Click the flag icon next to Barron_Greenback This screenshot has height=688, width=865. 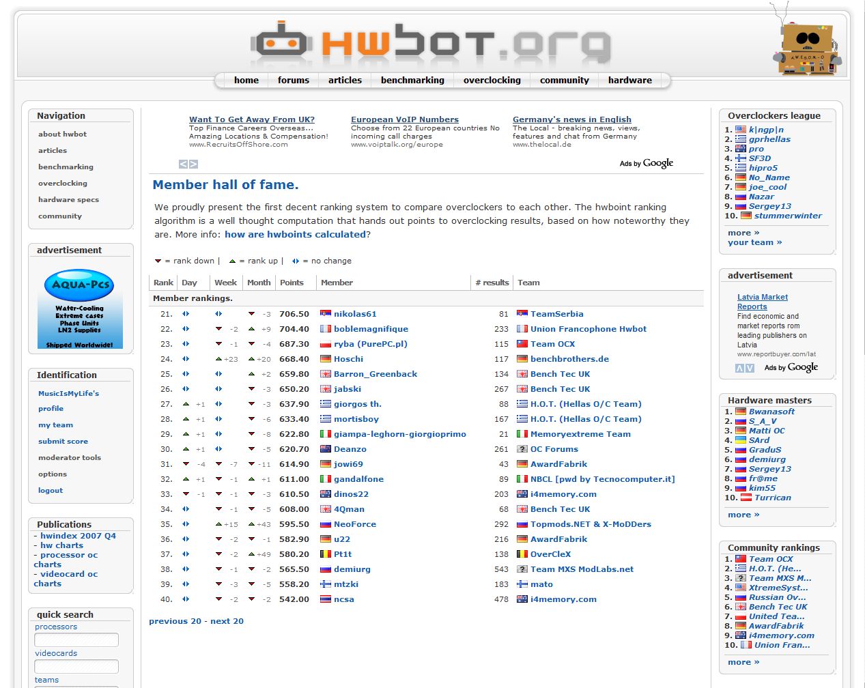point(326,374)
